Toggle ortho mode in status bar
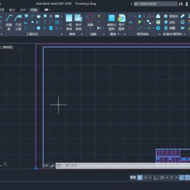190x190 pixels. point(156,177)
